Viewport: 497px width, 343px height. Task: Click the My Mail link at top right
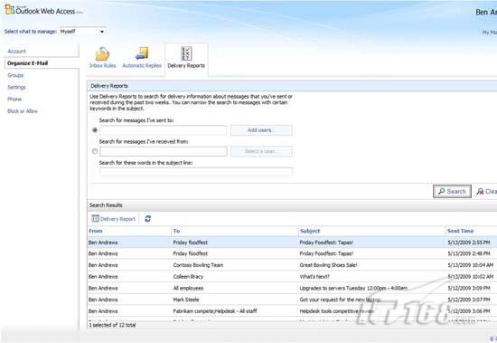(490, 33)
